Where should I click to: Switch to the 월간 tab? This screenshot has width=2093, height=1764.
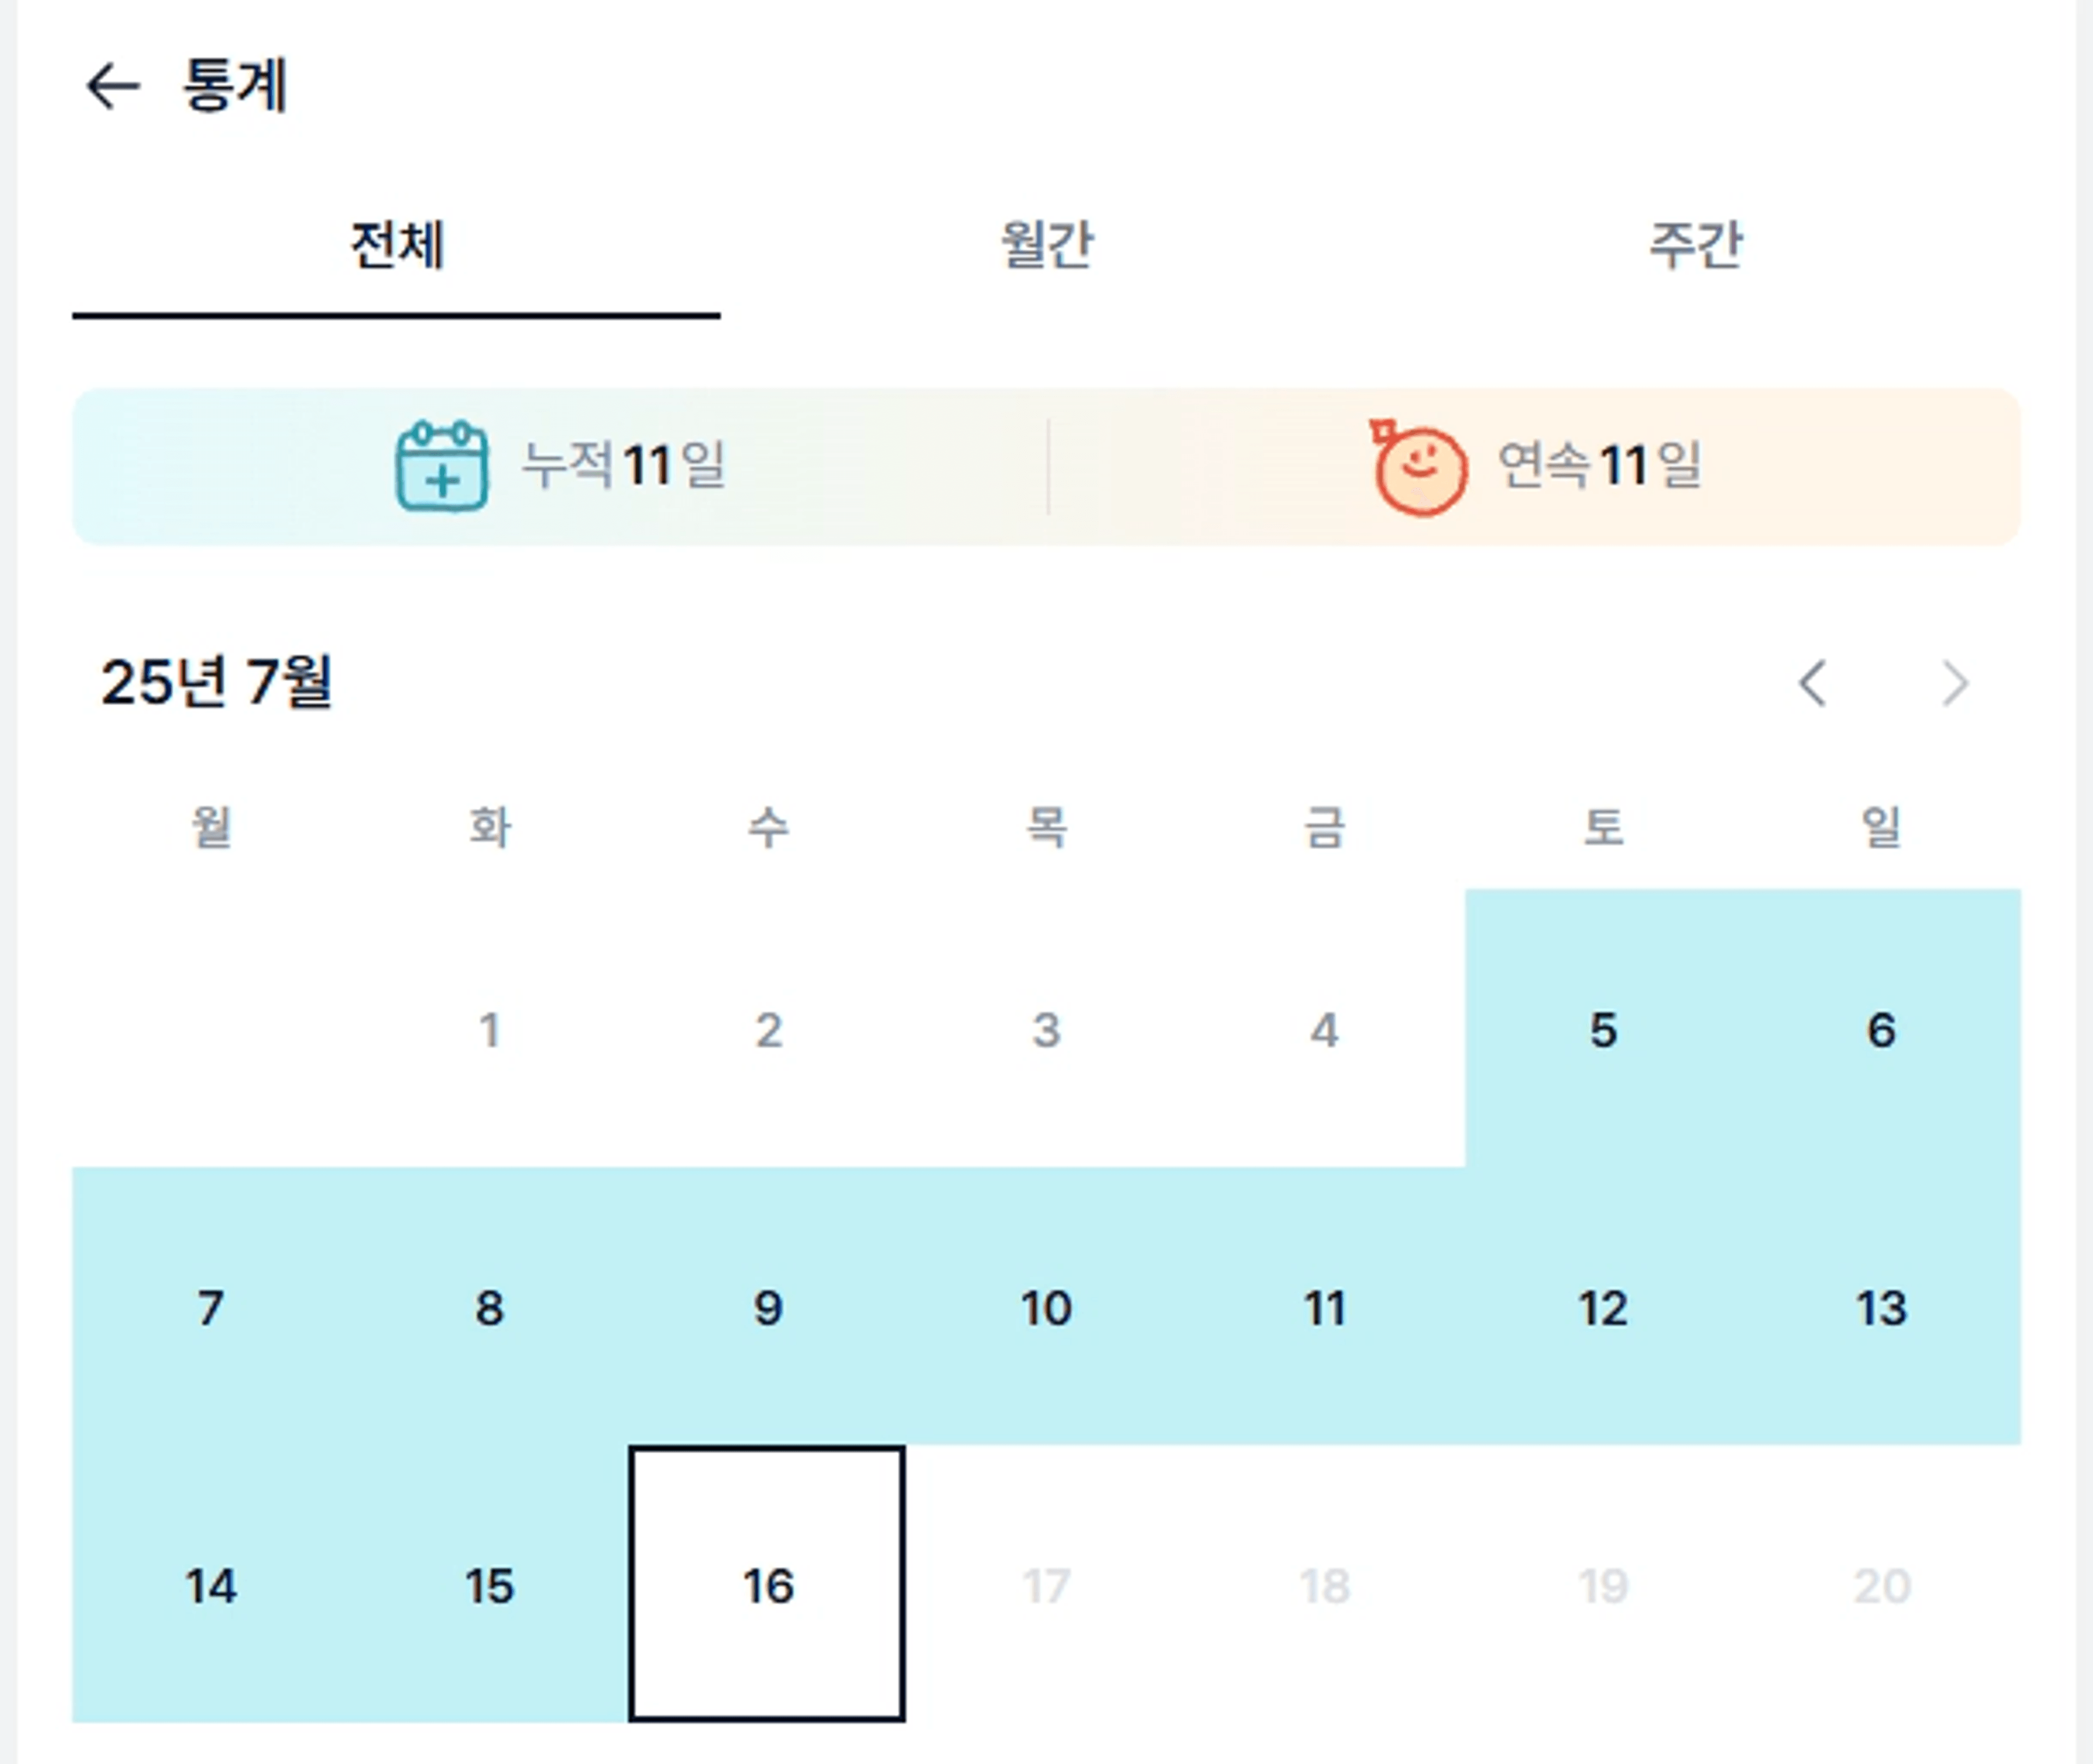[1046, 246]
